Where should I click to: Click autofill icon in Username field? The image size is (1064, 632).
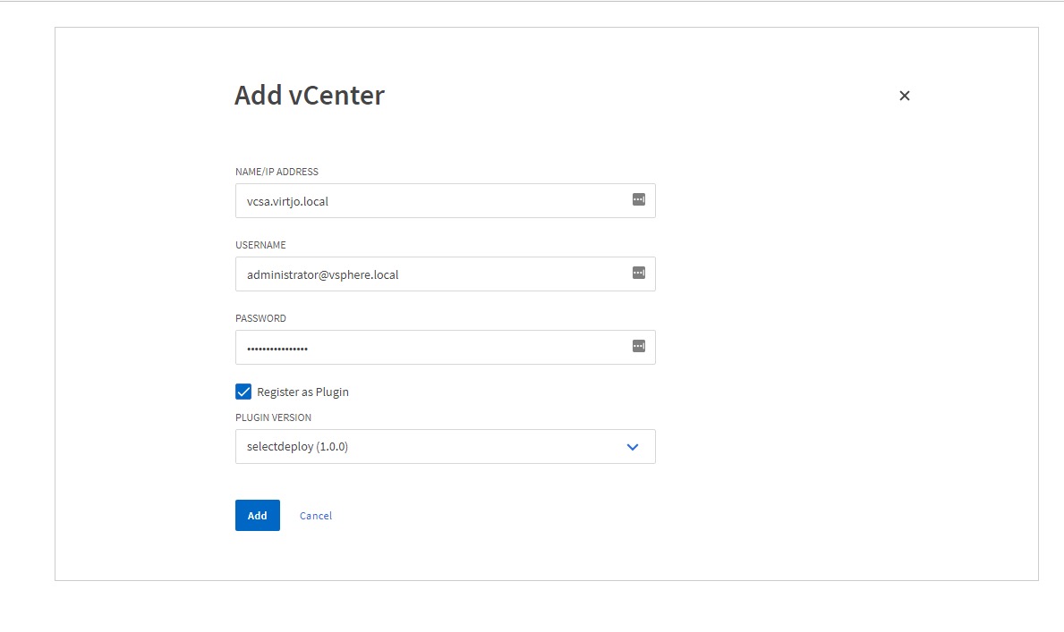click(x=638, y=274)
